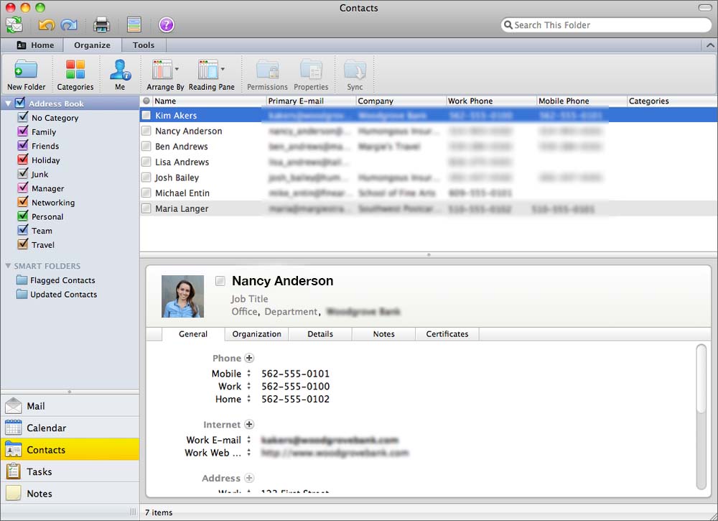
Task: Open the My Day icon in toolbar
Action: (134, 24)
